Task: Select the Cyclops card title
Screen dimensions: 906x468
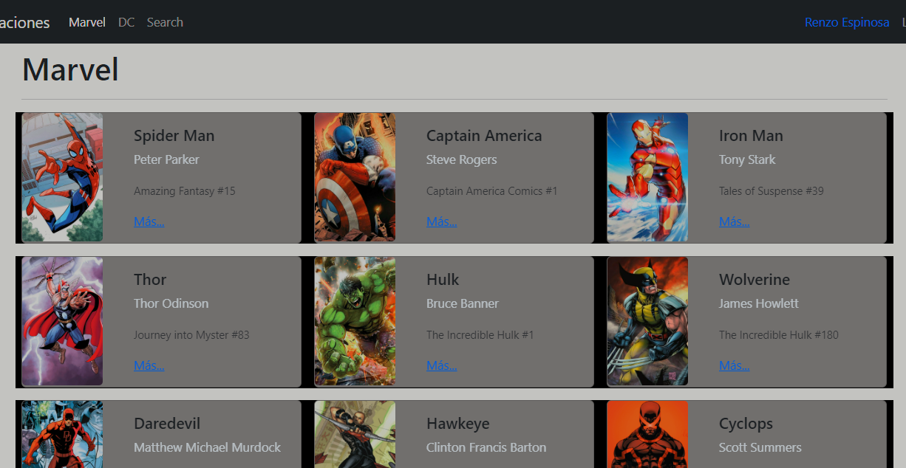Action: click(746, 424)
